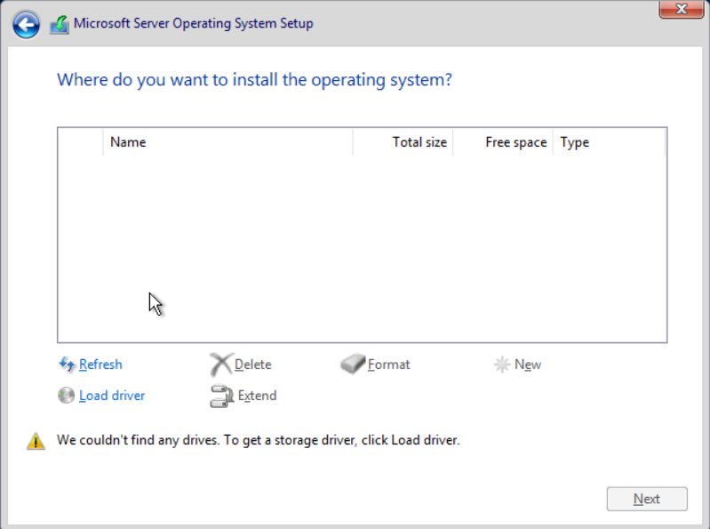Sort by the Free space column header
Screen dimensions: 710x529
(503, 142)
